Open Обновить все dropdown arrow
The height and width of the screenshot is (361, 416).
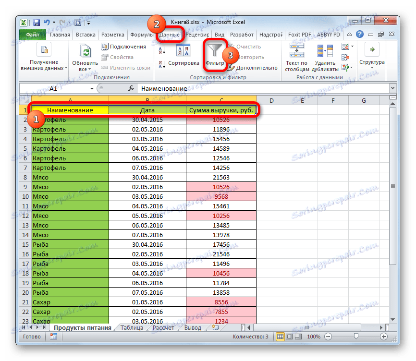[90, 70]
